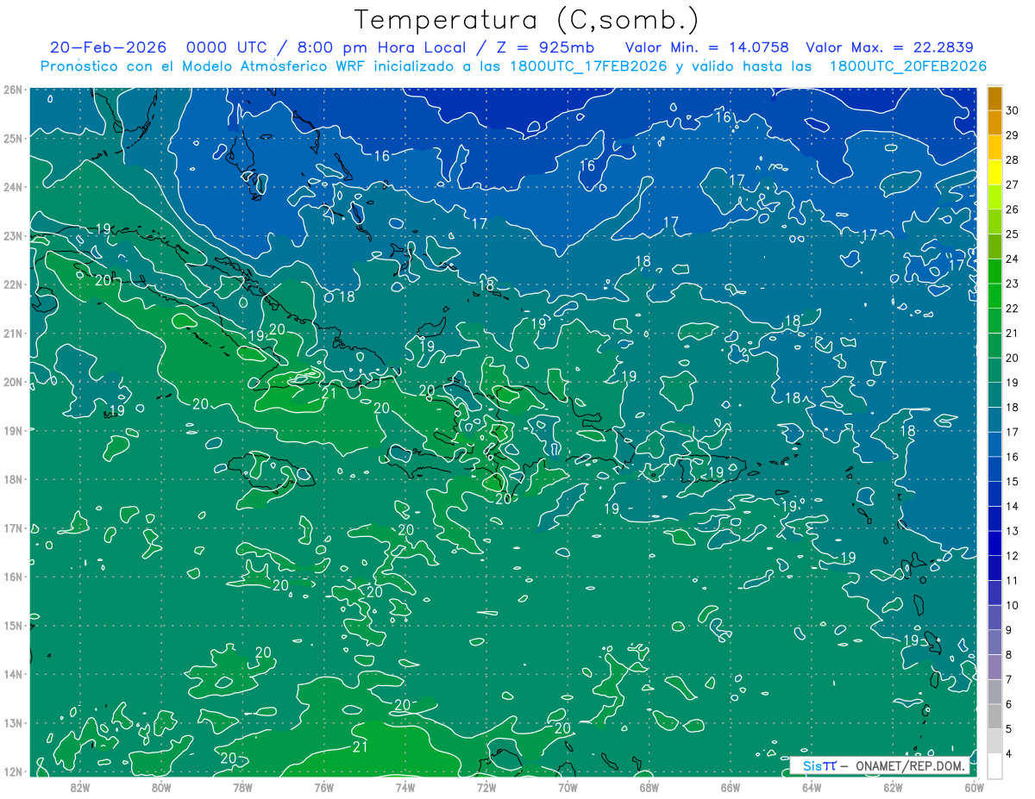Click the '23' label on the color scale
This screenshot has height=799, width=1035.
1013,284
